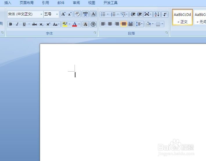
Task: Click the Shrink Font icon
Action: (x=70, y=14)
